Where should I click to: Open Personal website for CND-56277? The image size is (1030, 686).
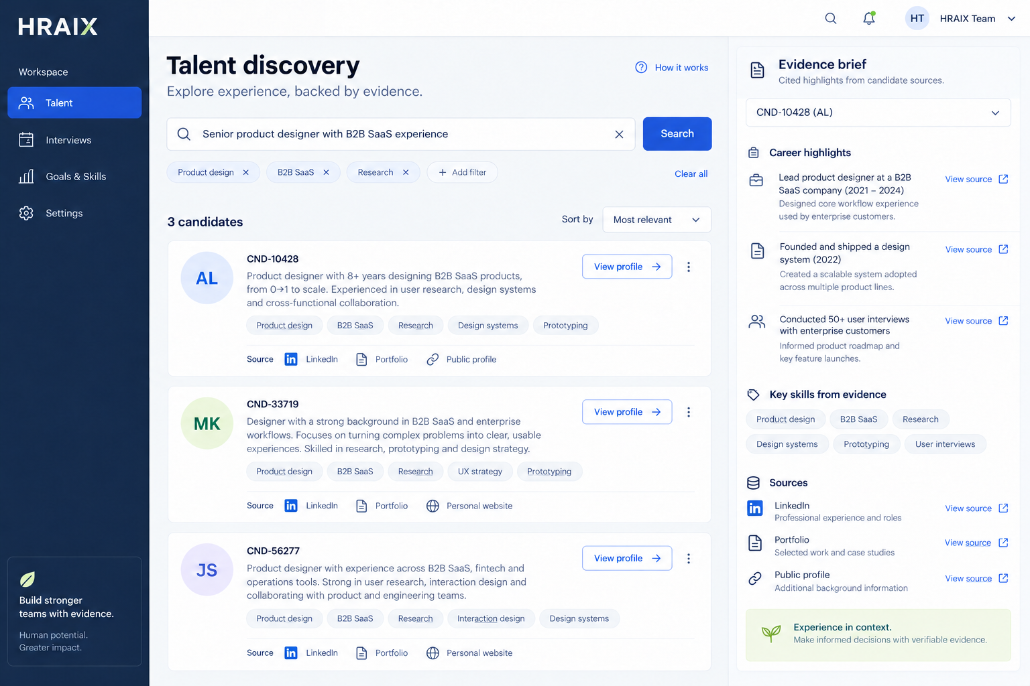pyautogui.click(x=469, y=653)
